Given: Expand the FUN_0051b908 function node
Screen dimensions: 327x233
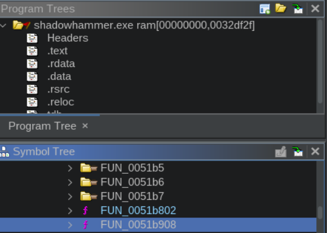Looking at the screenshot, I should point(70,225).
